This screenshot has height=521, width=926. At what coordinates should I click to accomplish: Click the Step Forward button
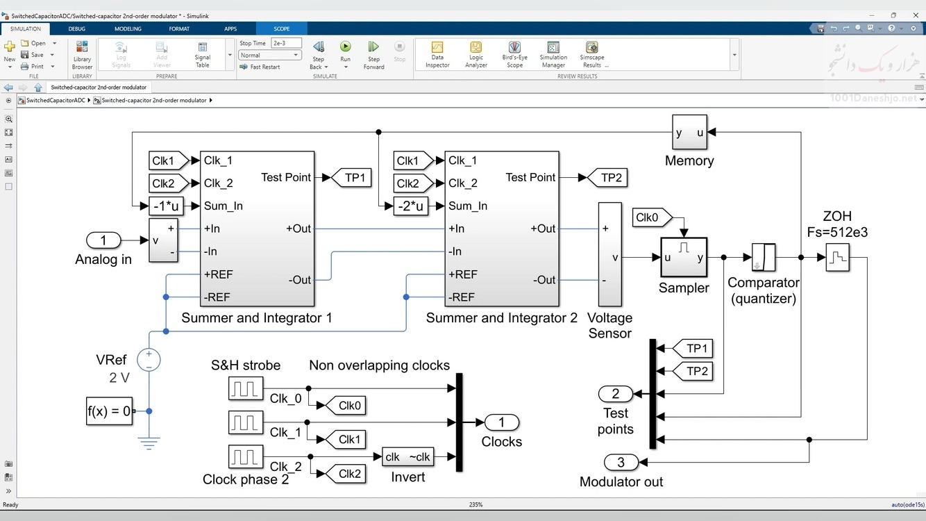(373, 55)
